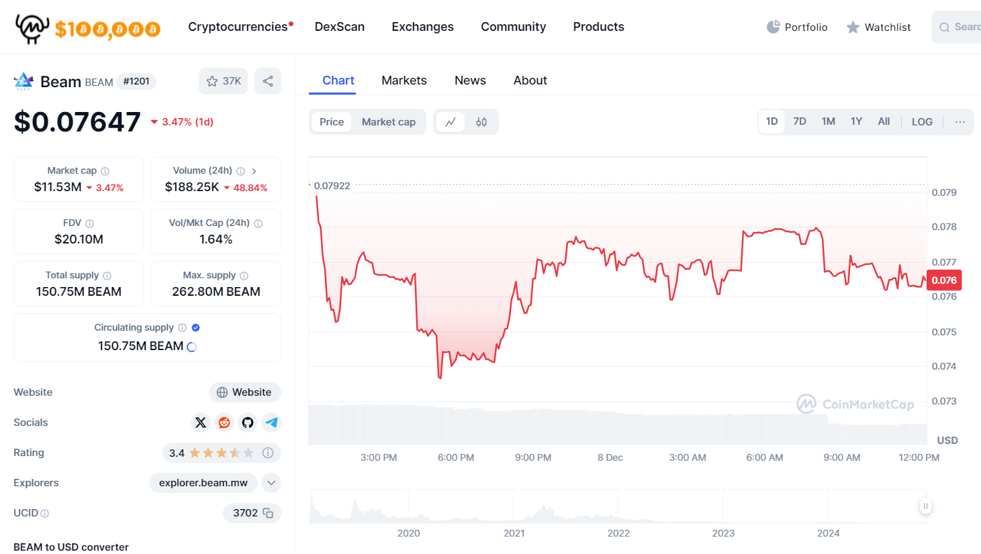Open Volume (24h) details chevron
Image resolution: width=981 pixels, height=554 pixels.
(254, 171)
